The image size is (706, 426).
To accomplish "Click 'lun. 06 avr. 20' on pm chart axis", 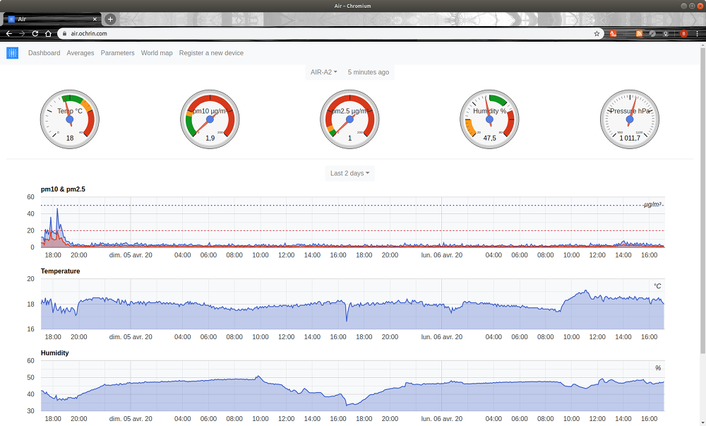I will click(442, 255).
